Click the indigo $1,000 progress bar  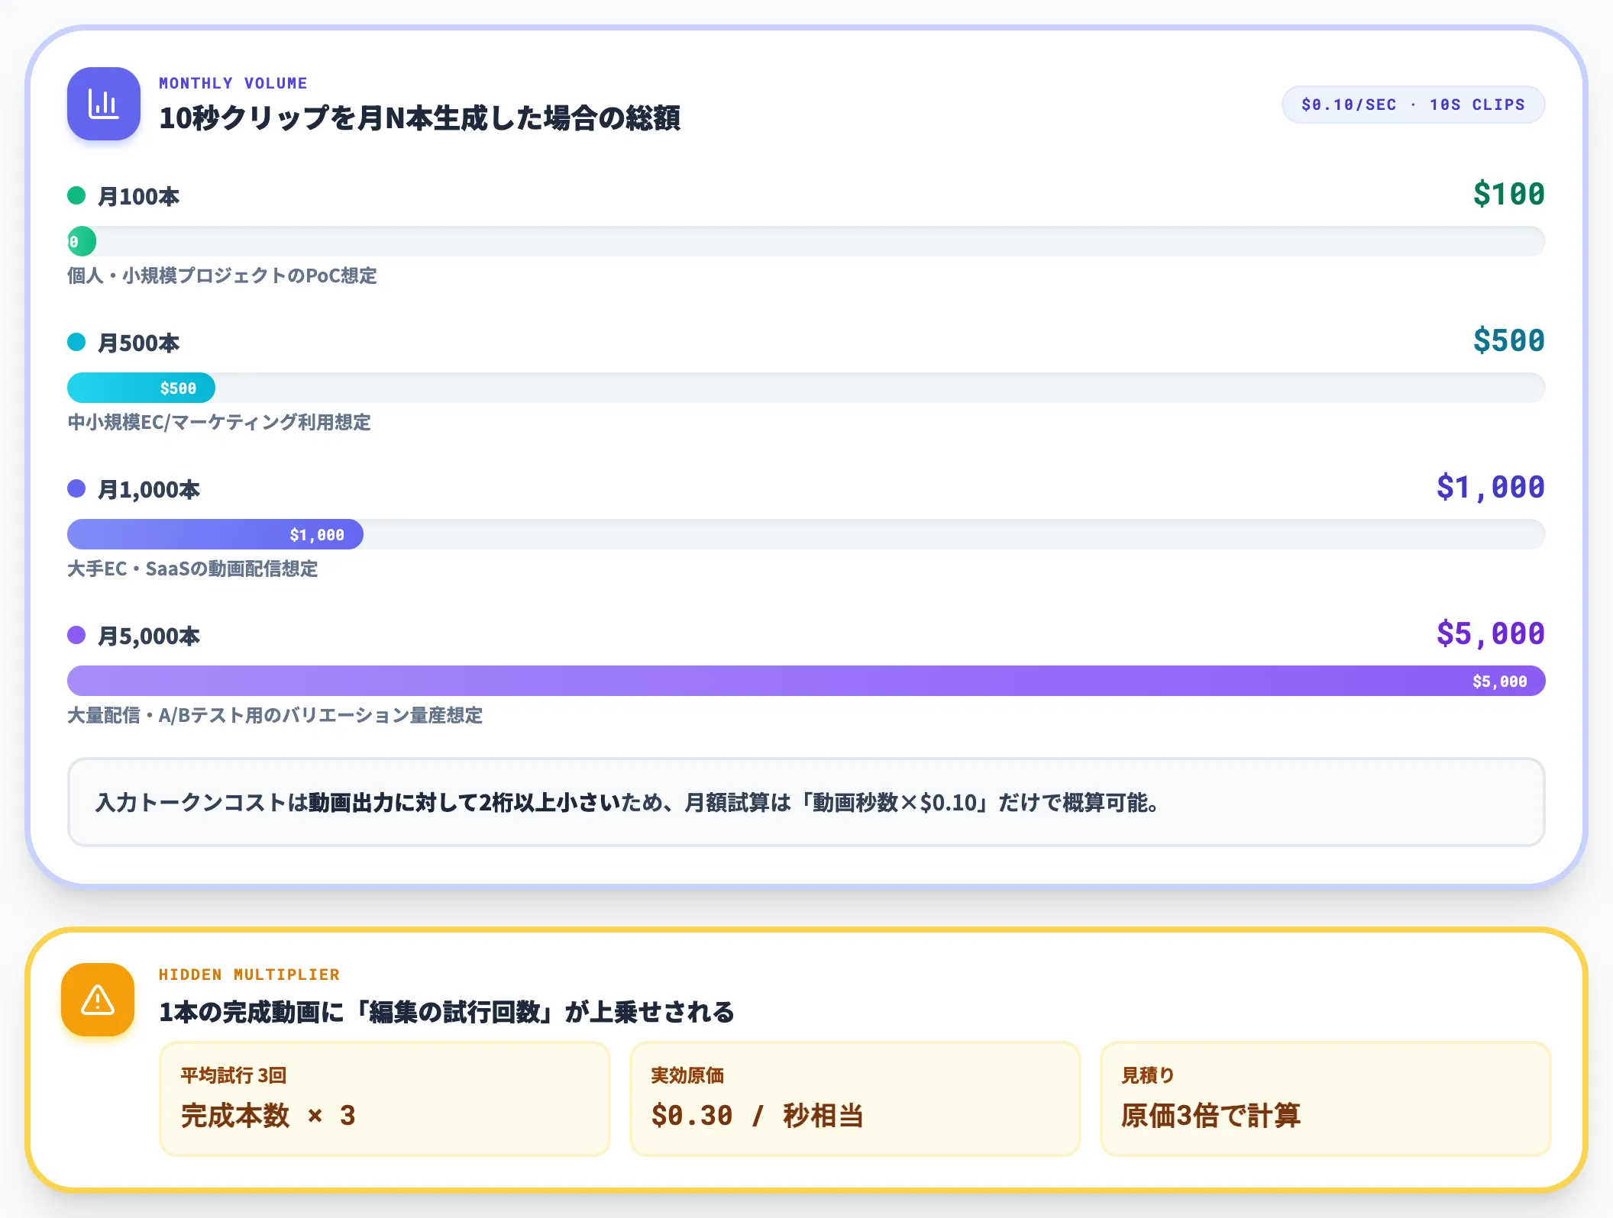tap(215, 534)
